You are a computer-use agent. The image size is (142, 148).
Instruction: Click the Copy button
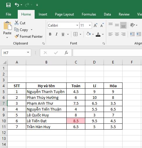coord(21,30)
